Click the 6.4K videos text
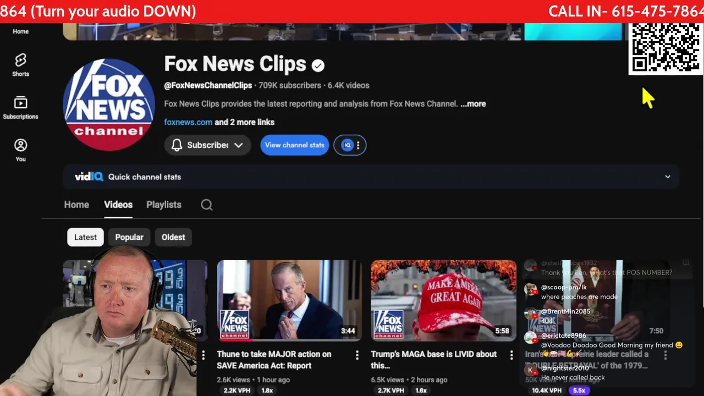 349,85
